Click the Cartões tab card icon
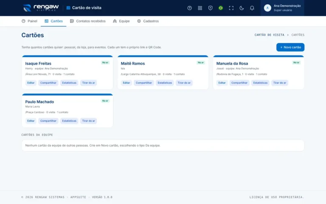326x204 pixels. [46, 21]
